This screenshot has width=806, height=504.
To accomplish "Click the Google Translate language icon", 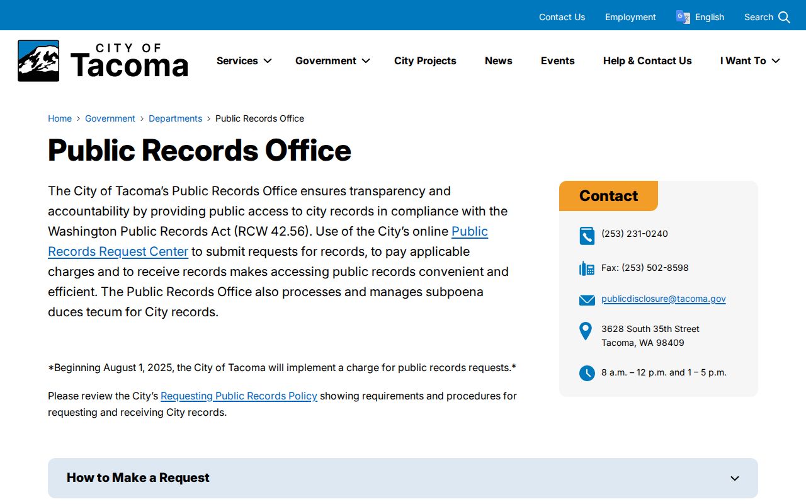I will pyautogui.click(x=683, y=17).
